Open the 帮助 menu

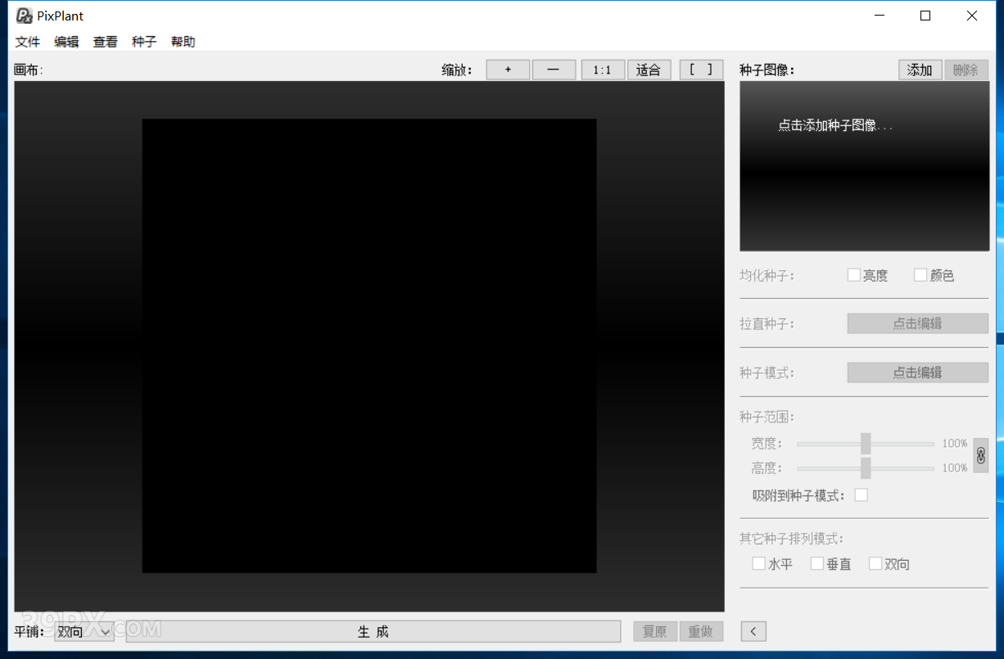(x=183, y=42)
